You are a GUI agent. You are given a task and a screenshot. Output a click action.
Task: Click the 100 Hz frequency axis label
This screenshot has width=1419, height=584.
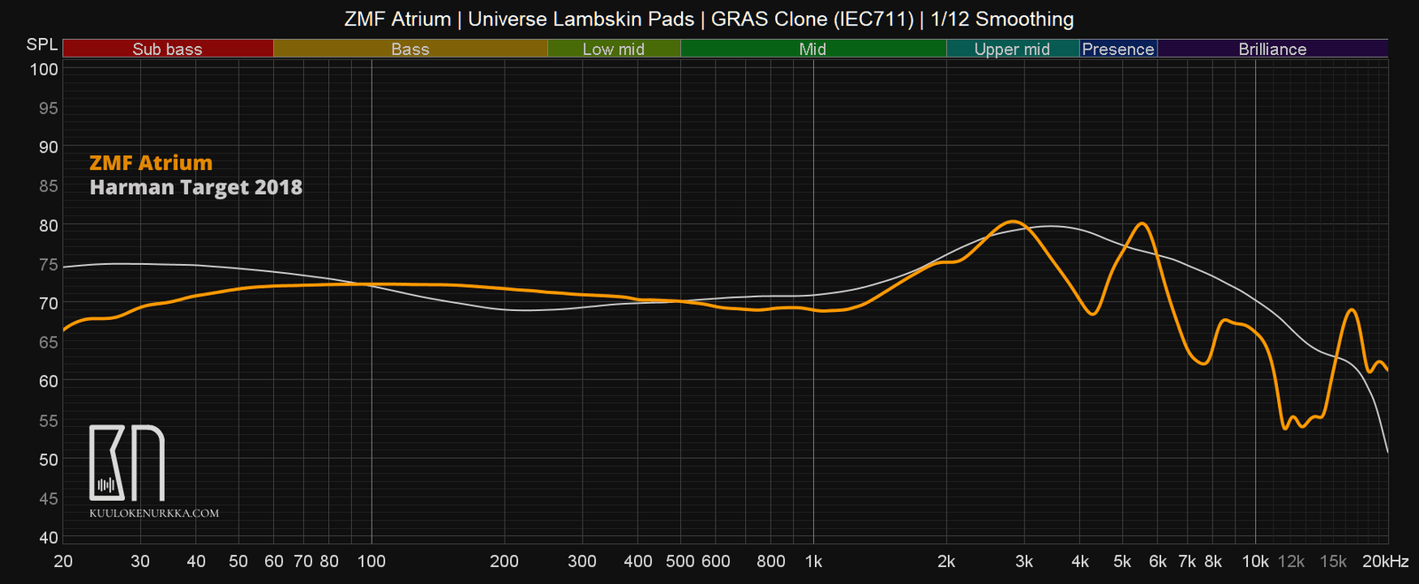tap(371, 561)
